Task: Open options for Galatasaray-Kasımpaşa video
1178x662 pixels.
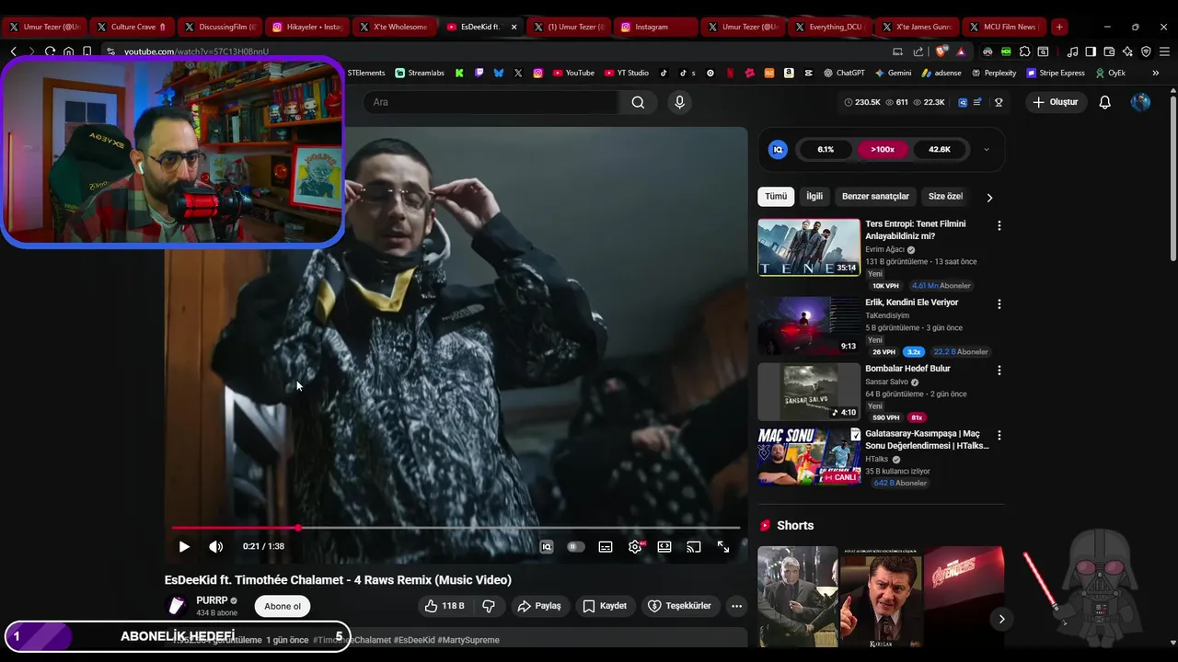Action: point(999,435)
